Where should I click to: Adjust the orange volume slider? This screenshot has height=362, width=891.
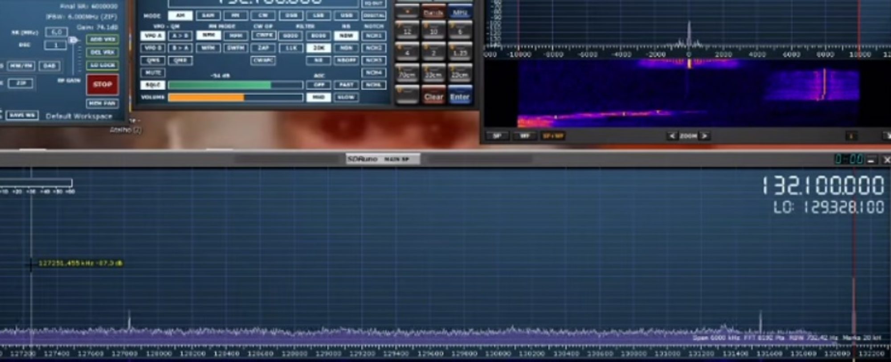235,97
